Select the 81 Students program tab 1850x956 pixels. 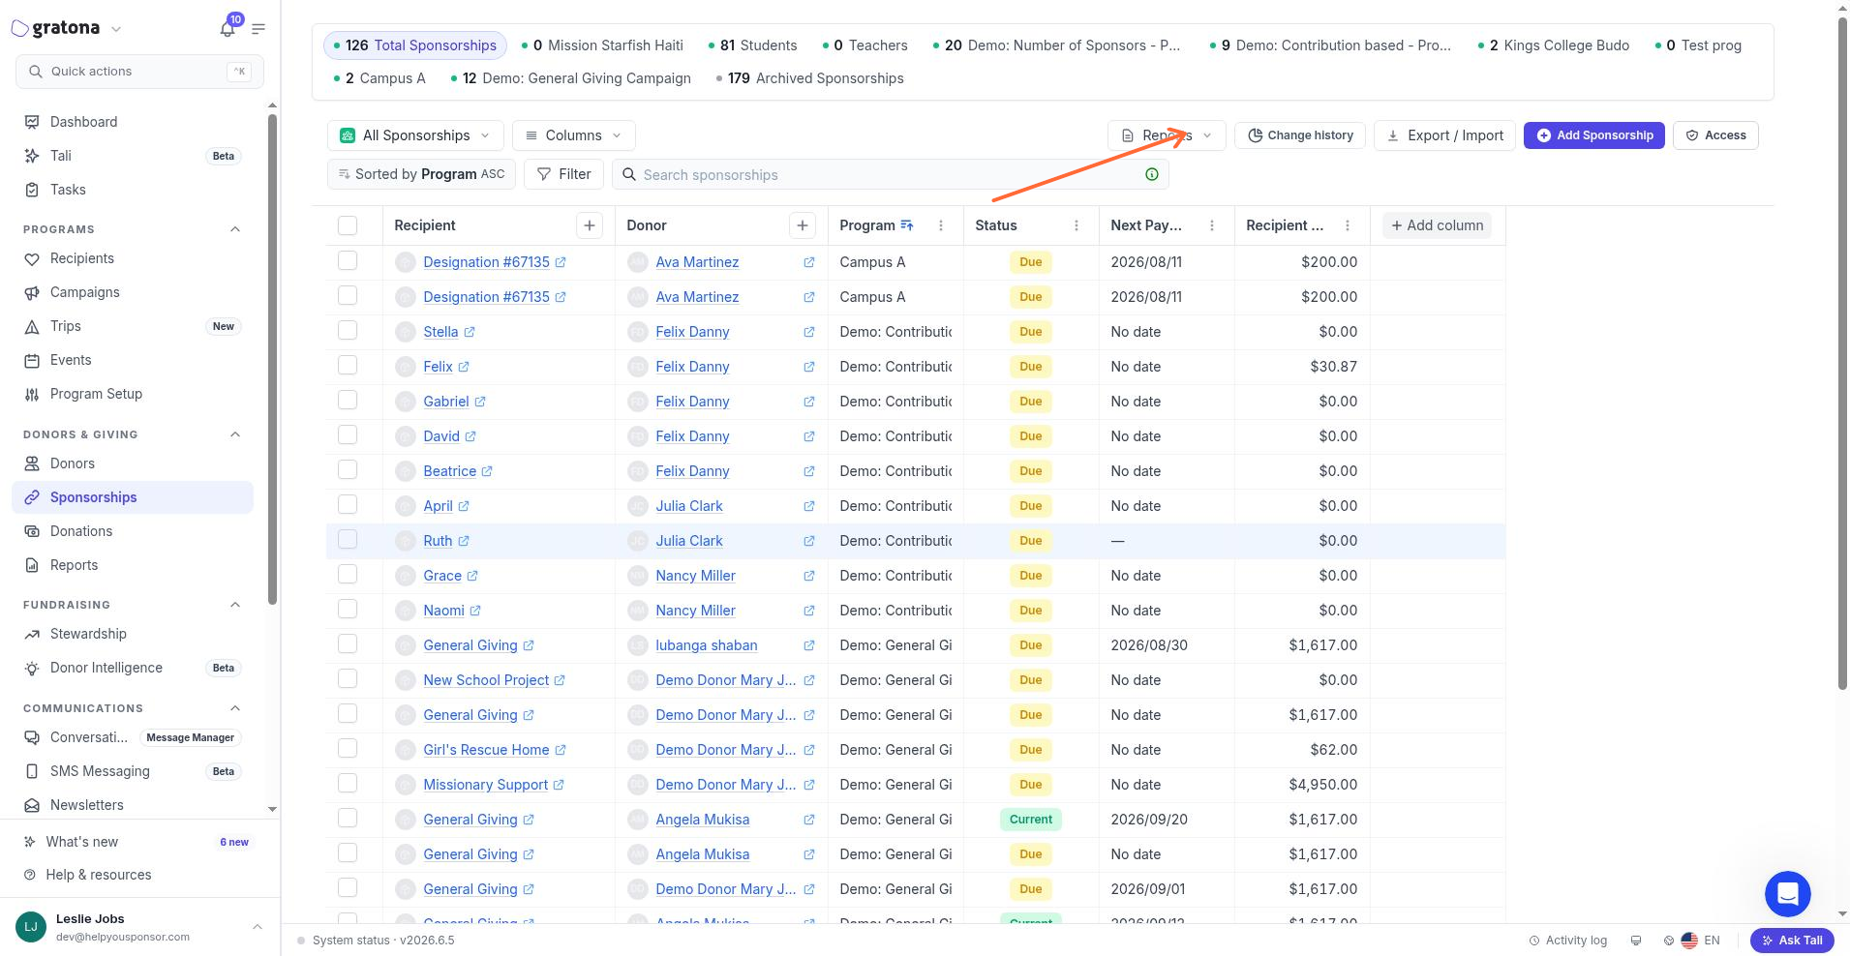click(752, 45)
